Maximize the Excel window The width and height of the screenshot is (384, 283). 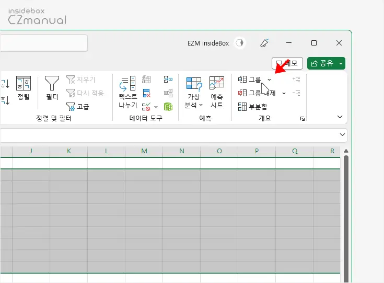[x=314, y=43]
